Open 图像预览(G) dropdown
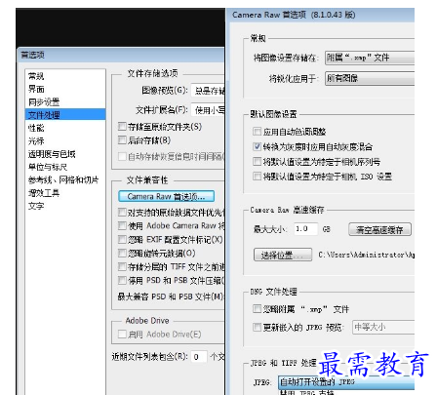 pyautogui.click(x=208, y=91)
